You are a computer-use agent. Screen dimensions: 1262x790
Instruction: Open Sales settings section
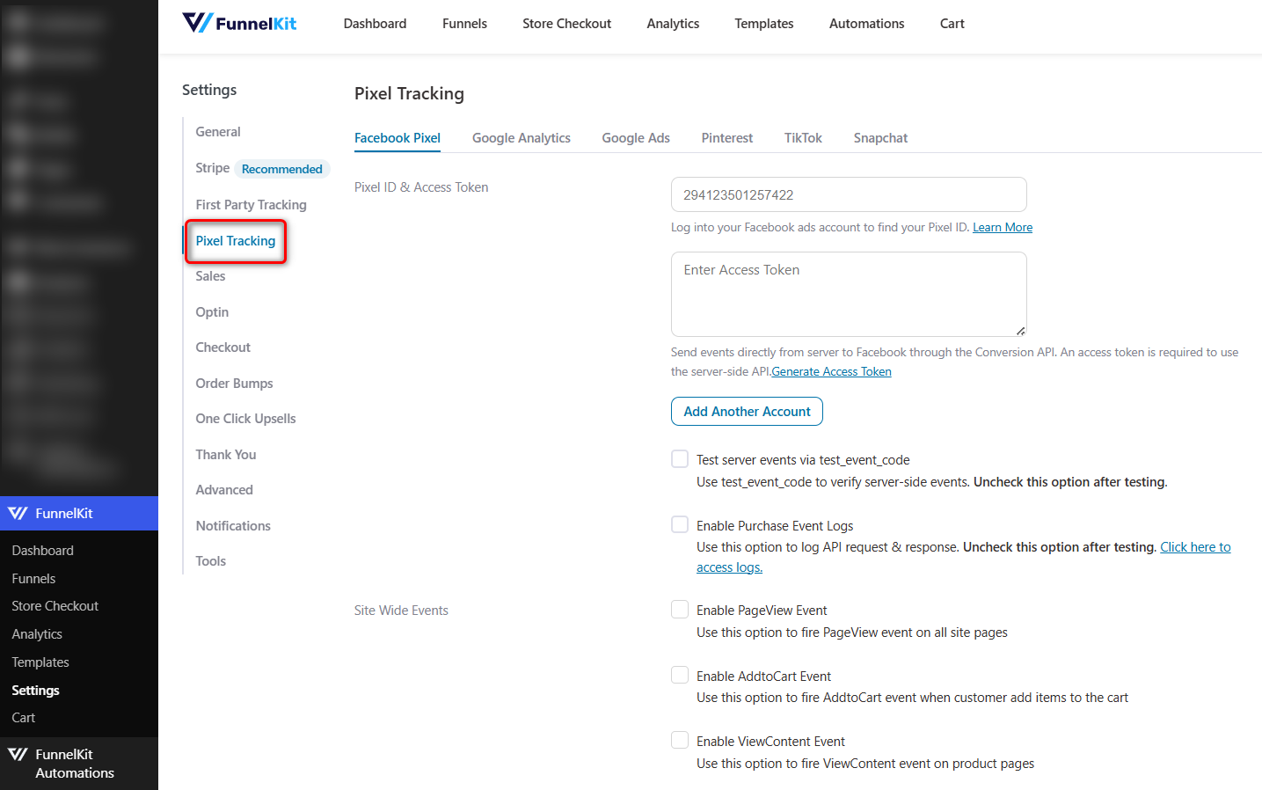pos(210,276)
